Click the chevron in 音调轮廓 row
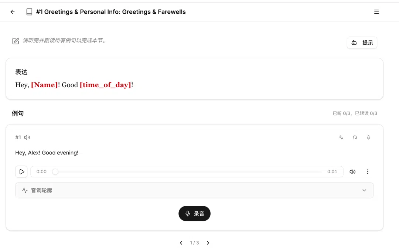This screenshot has height=252, width=399. [x=364, y=190]
